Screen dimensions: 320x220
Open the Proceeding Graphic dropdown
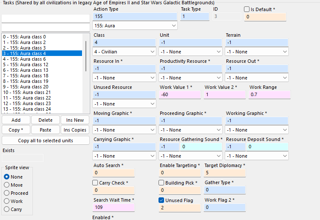point(191,130)
